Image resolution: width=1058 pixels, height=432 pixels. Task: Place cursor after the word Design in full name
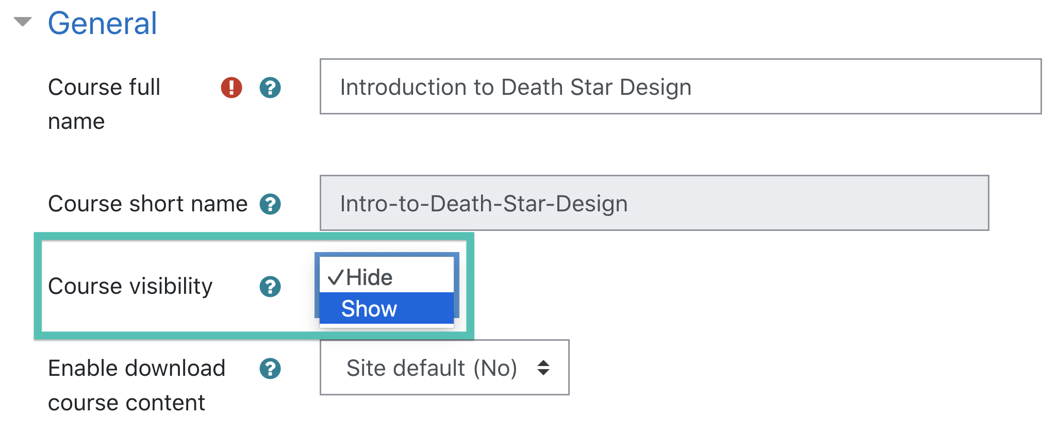692,87
